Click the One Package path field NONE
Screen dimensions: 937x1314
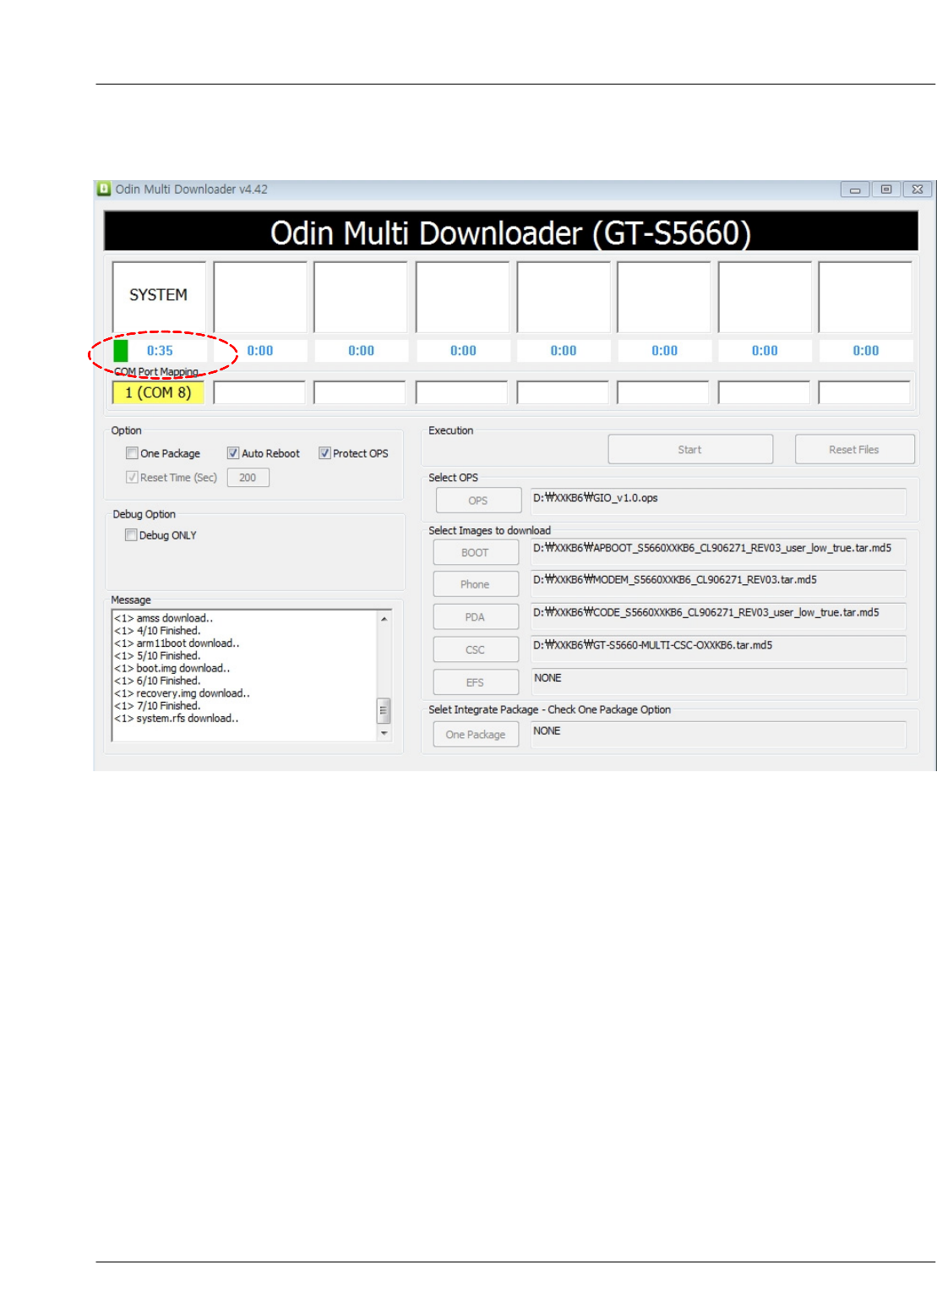tap(718, 734)
